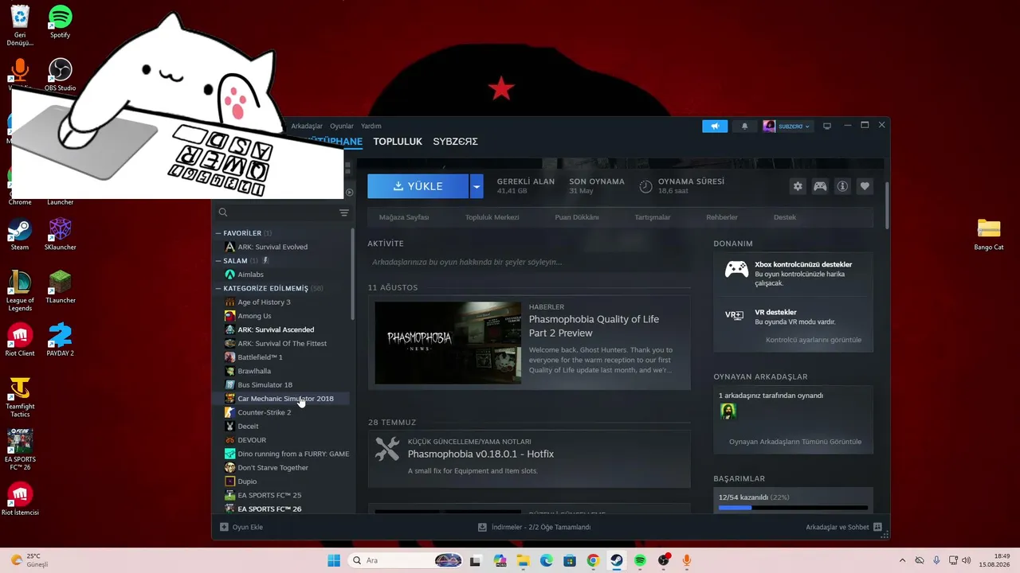
Task: Show hidden system tray icons chevron
Action: pos(902,560)
